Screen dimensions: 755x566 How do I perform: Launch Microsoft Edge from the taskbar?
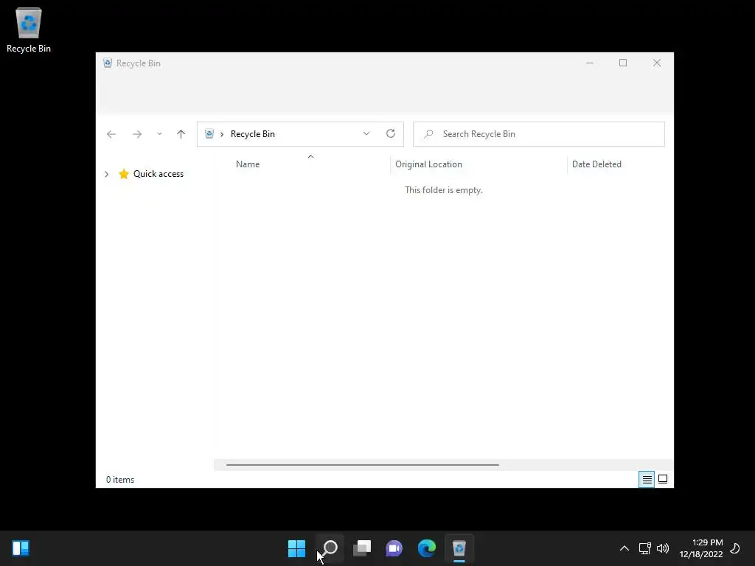427,548
